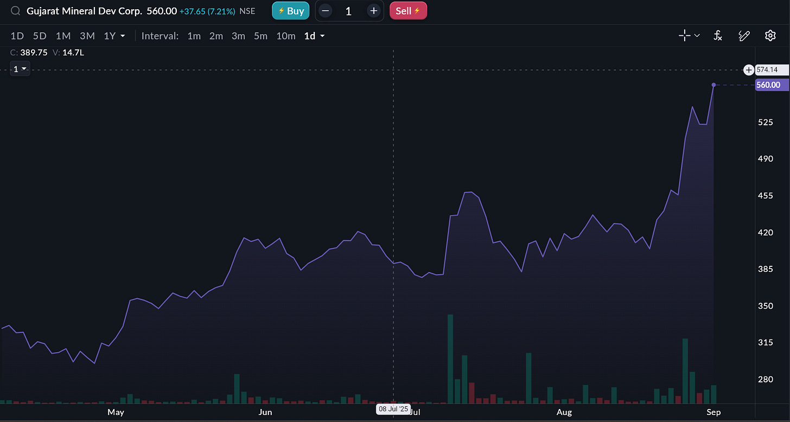Viewport: 790px width, 422px height.
Task: Click the 350 price axis value
Action: click(766, 306)
